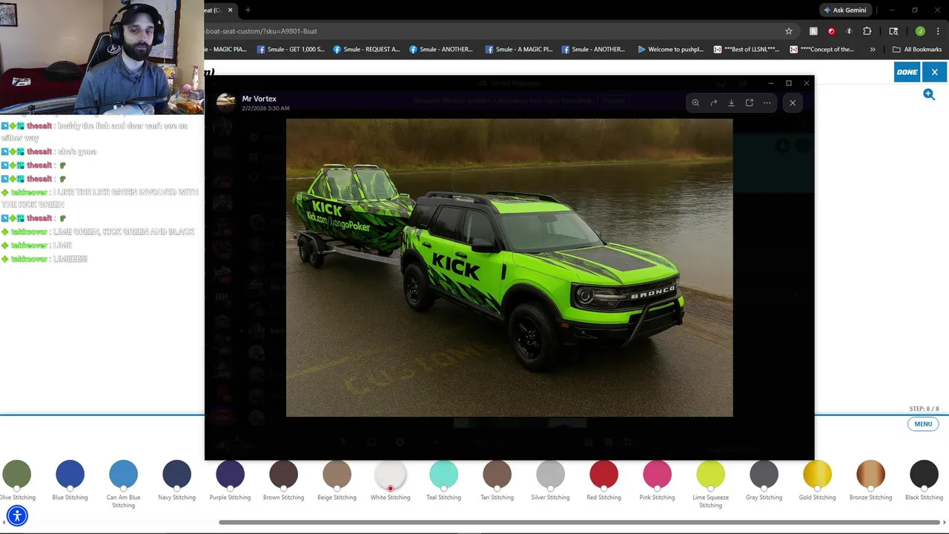Click the Ask Gemini button
The height and width of the screenshot is (534, 949).
[844, 10]
